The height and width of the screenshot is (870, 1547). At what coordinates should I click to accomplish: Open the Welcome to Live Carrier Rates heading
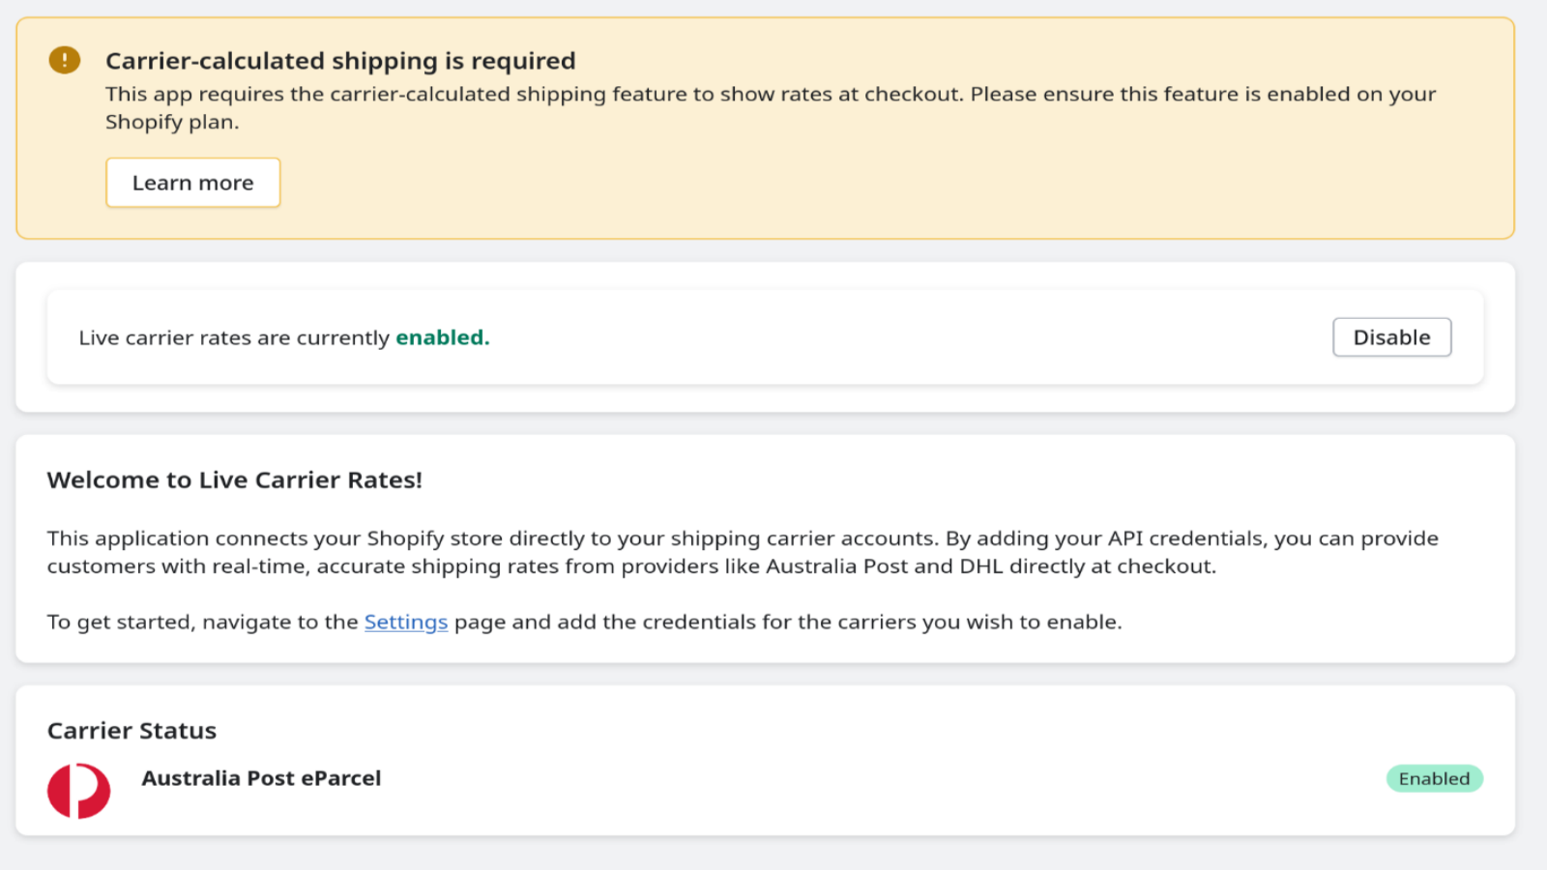(234, 479)
